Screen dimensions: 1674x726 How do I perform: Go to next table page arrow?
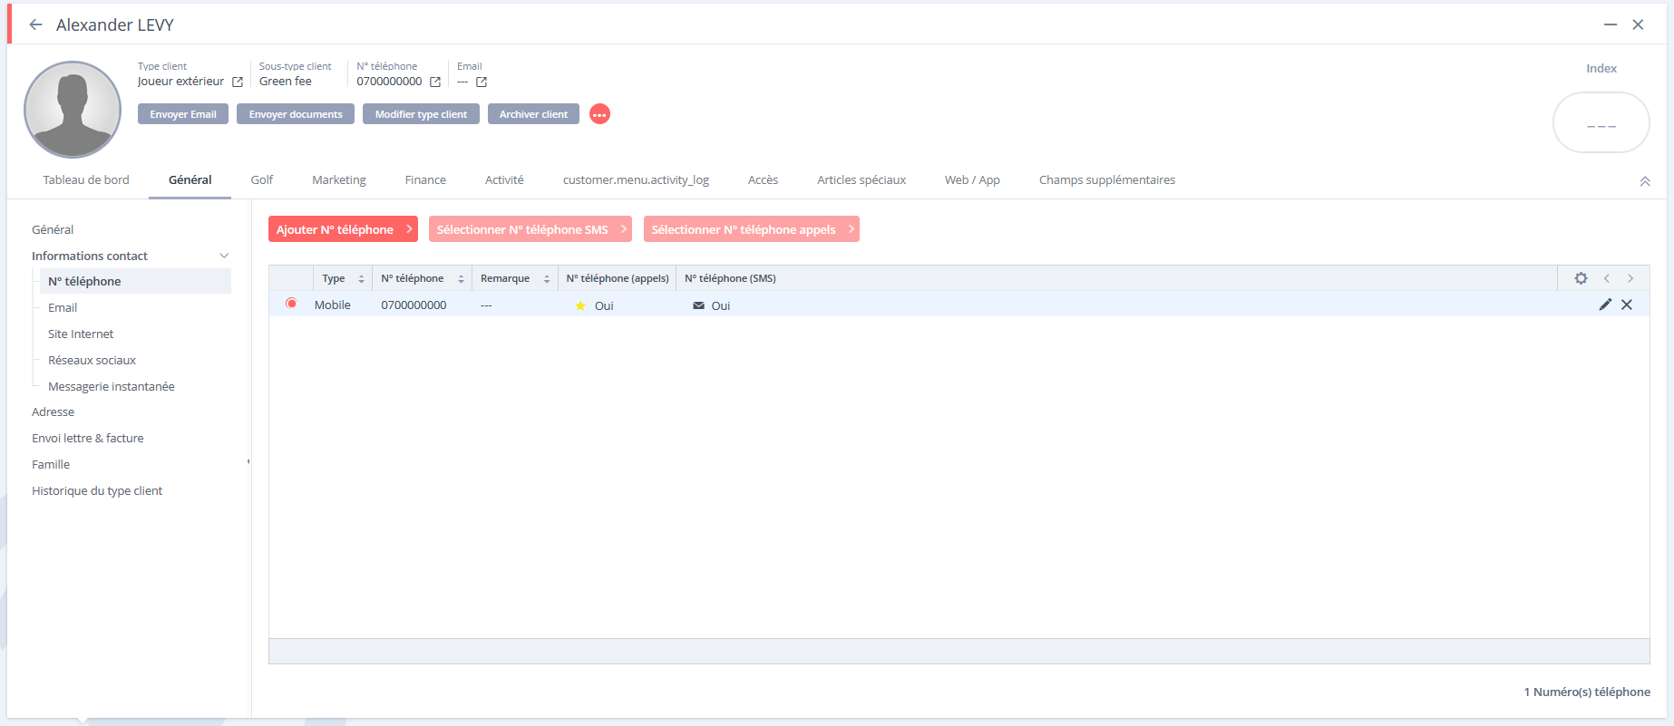(x=1630, y=278)
